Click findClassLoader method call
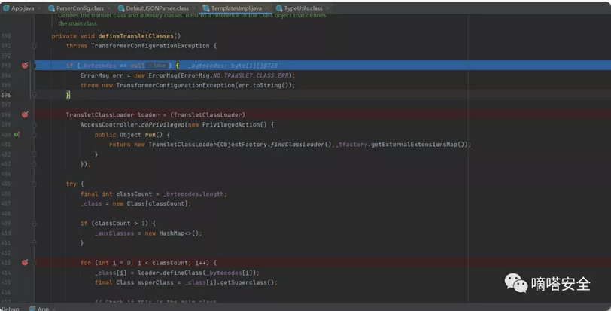611x311 pixels. 297,145
